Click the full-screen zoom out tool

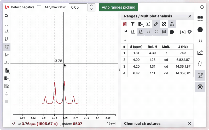(x=7, y=24)
